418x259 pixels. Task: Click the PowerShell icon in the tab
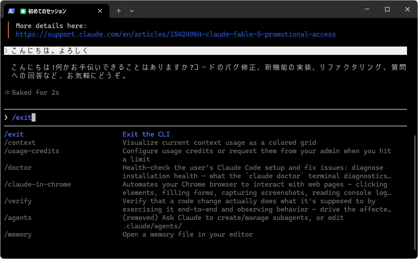[11, 11]
